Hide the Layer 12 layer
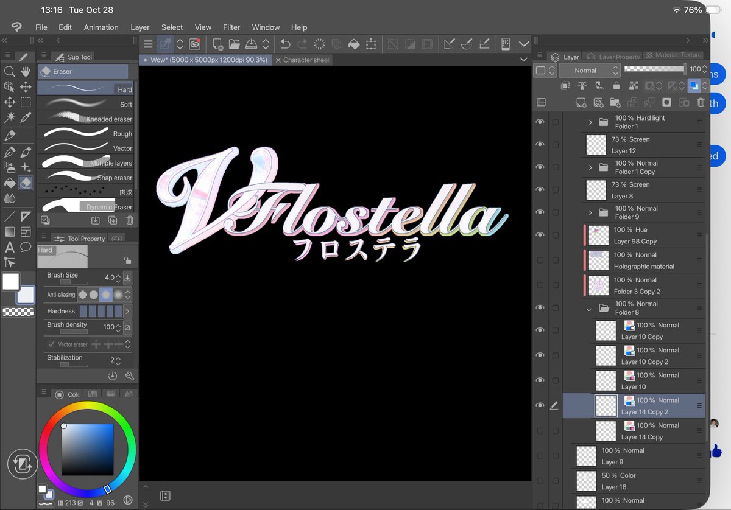The image size is (731, 510). 540,145
